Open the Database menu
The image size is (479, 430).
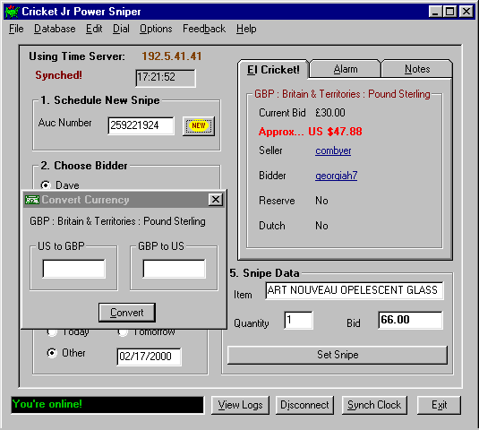(55, 29)
